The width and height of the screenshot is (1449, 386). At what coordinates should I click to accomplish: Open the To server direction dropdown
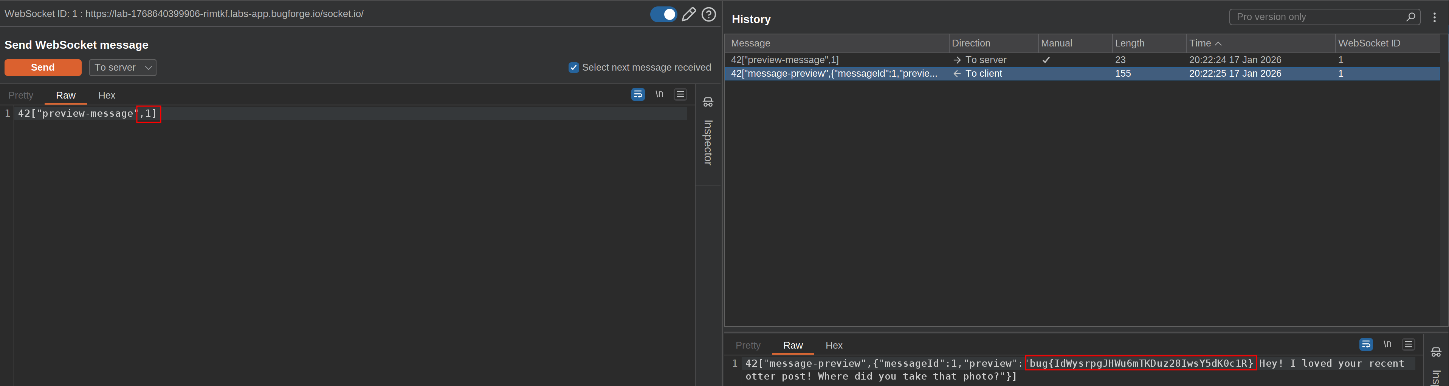click(x=122, y=68)
